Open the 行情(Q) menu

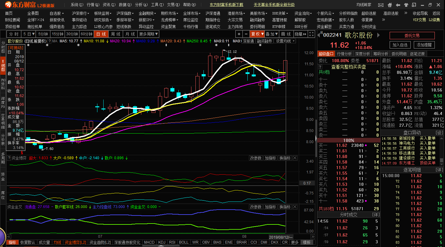(x=93, y=5)
